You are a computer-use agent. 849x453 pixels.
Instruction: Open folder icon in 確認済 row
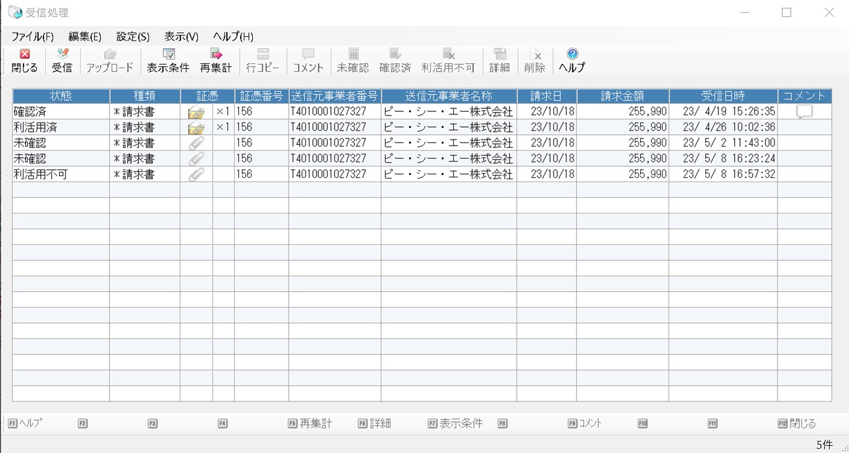[x=196, y=112]
